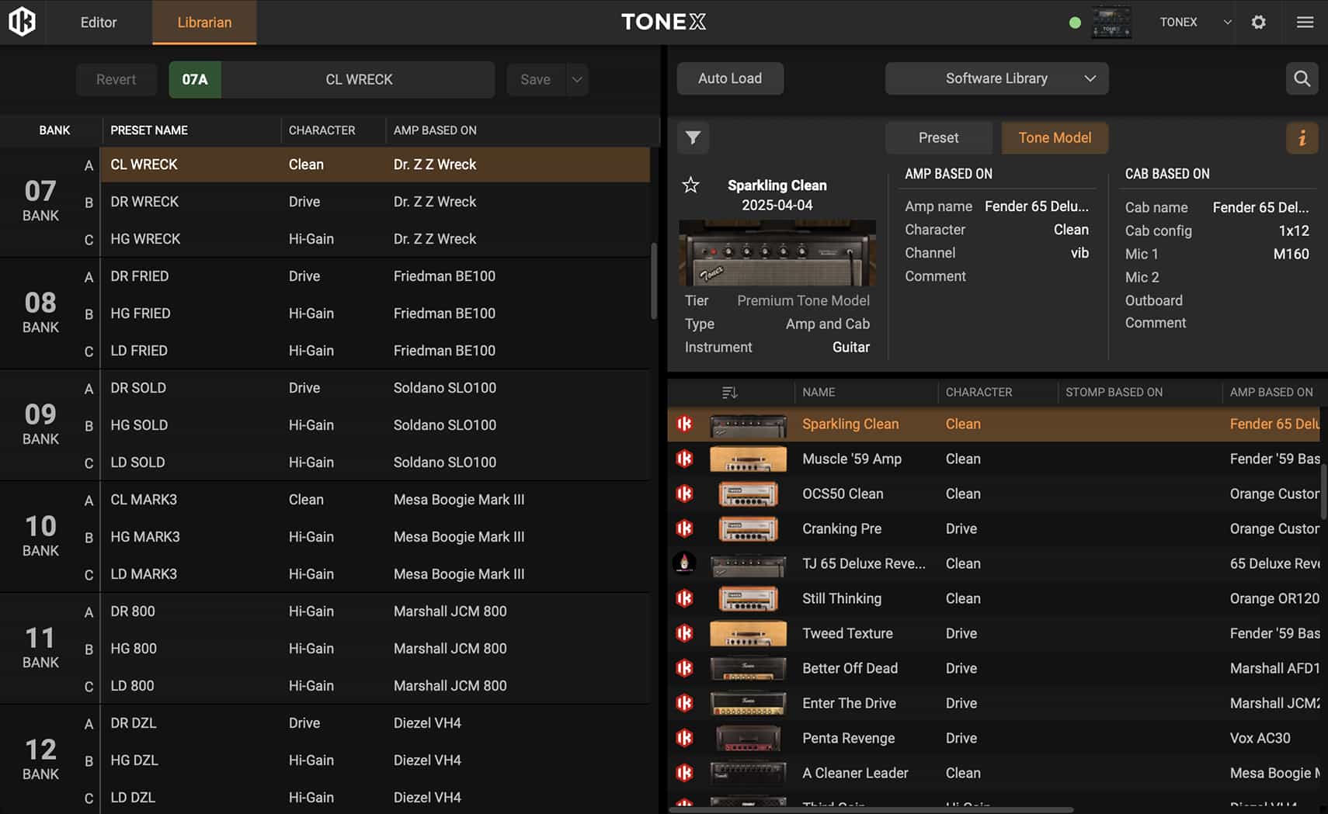Click the orange info icon near Tone Model
This screenshot has height=814, width=1328.
coord(1302,137)
